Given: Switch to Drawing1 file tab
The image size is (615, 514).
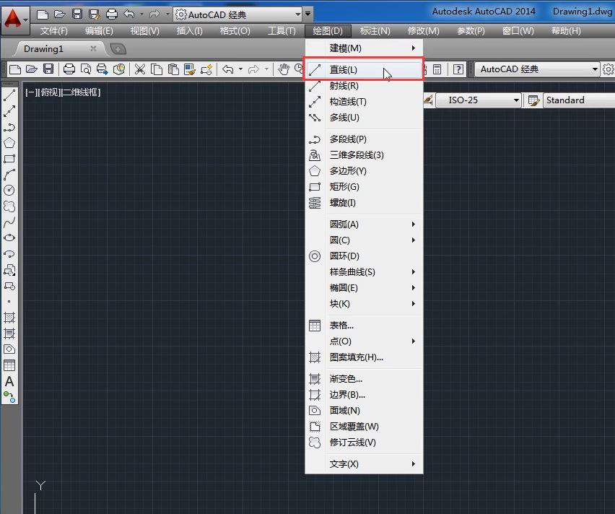Looking at the screenshot, I should [43, 49].
